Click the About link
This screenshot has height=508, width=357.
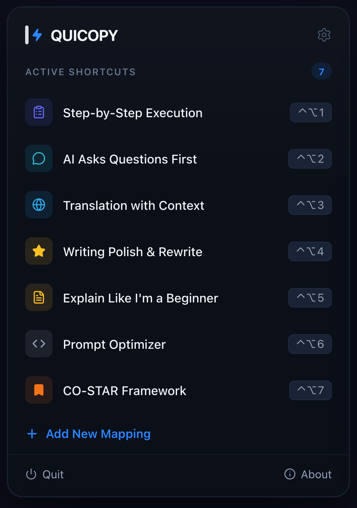pyautogui.click(x=316, y=474)
